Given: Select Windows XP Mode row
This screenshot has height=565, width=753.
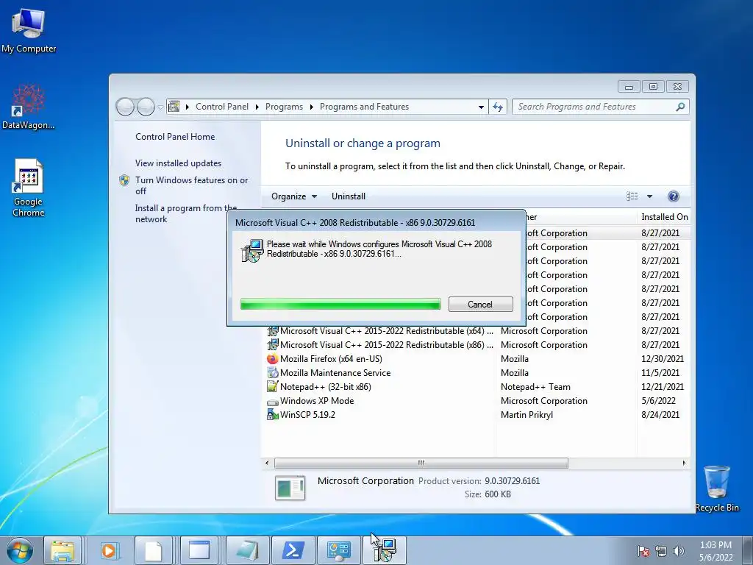Looking at the screenshot, I should [476, 401].
